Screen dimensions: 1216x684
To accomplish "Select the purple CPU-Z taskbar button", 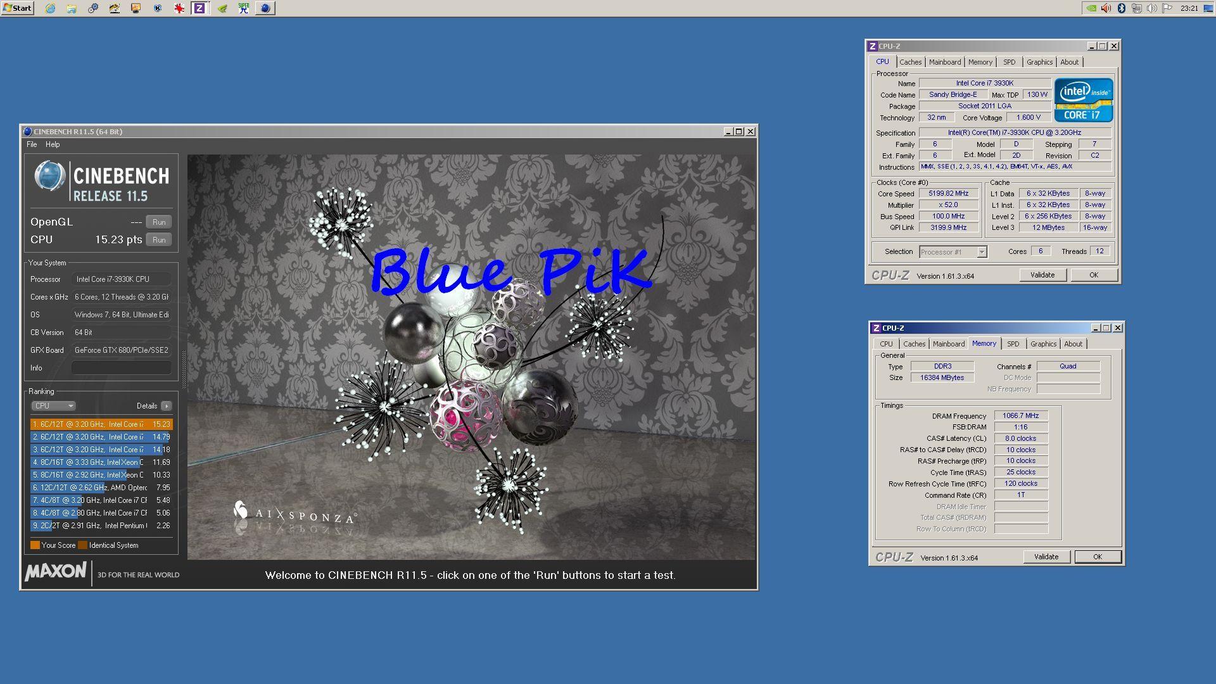I will [x=199, y=8].
